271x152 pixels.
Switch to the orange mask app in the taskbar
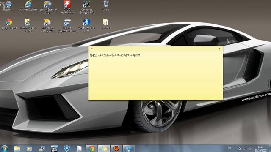[x=116, y=149]
